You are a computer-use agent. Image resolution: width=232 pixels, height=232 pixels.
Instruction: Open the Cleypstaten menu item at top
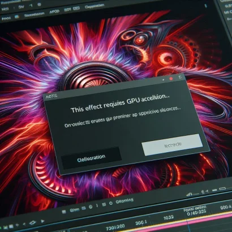pos(94,6)
